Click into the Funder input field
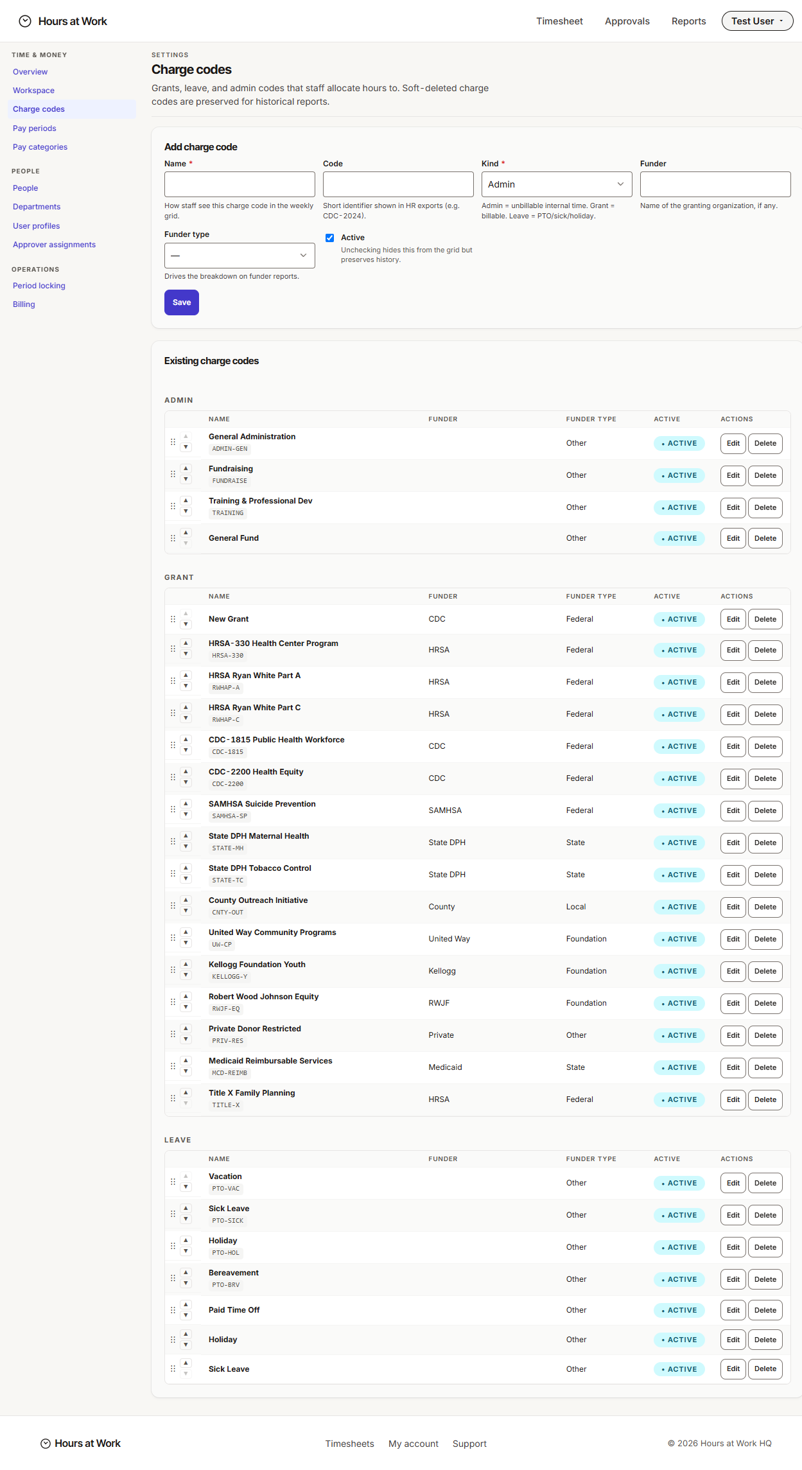 pos(715,184)
